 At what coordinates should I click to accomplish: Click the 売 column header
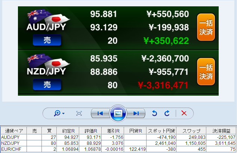tap(34, 131)
